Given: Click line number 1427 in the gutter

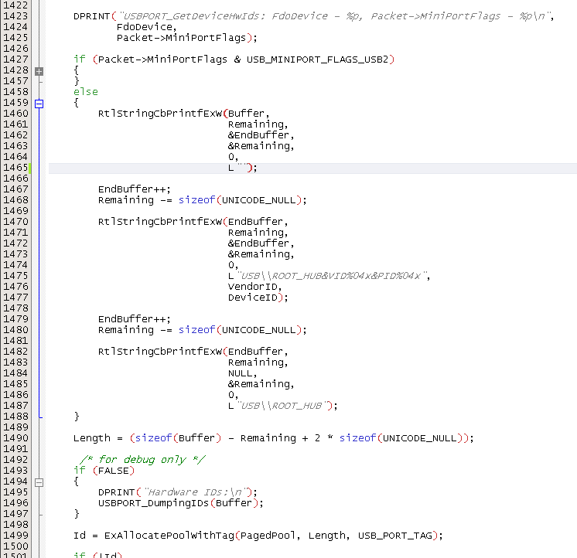Looking at the screenshot, I should [x=15, y=60].
